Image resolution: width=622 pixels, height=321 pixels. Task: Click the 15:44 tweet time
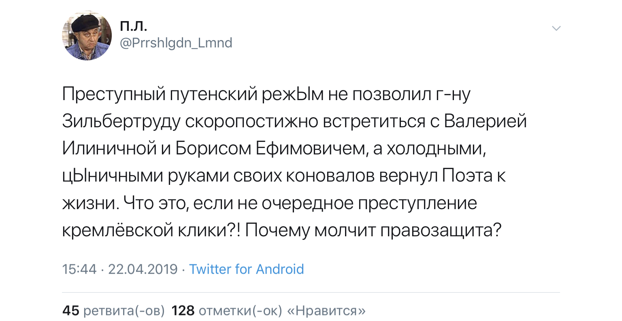(79, 269)
